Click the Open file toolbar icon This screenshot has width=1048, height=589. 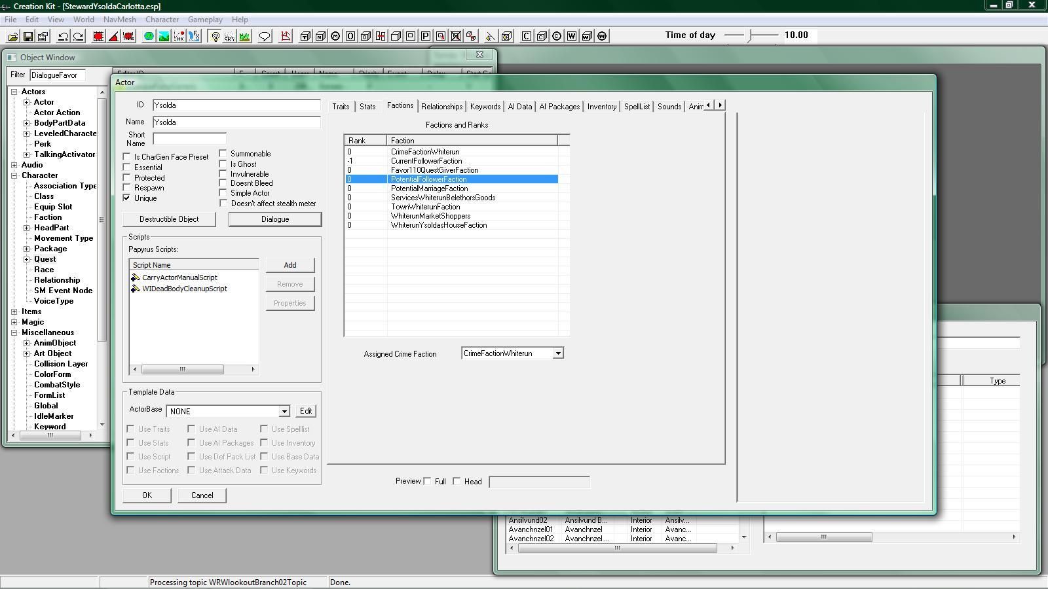(x=13, y=36)
